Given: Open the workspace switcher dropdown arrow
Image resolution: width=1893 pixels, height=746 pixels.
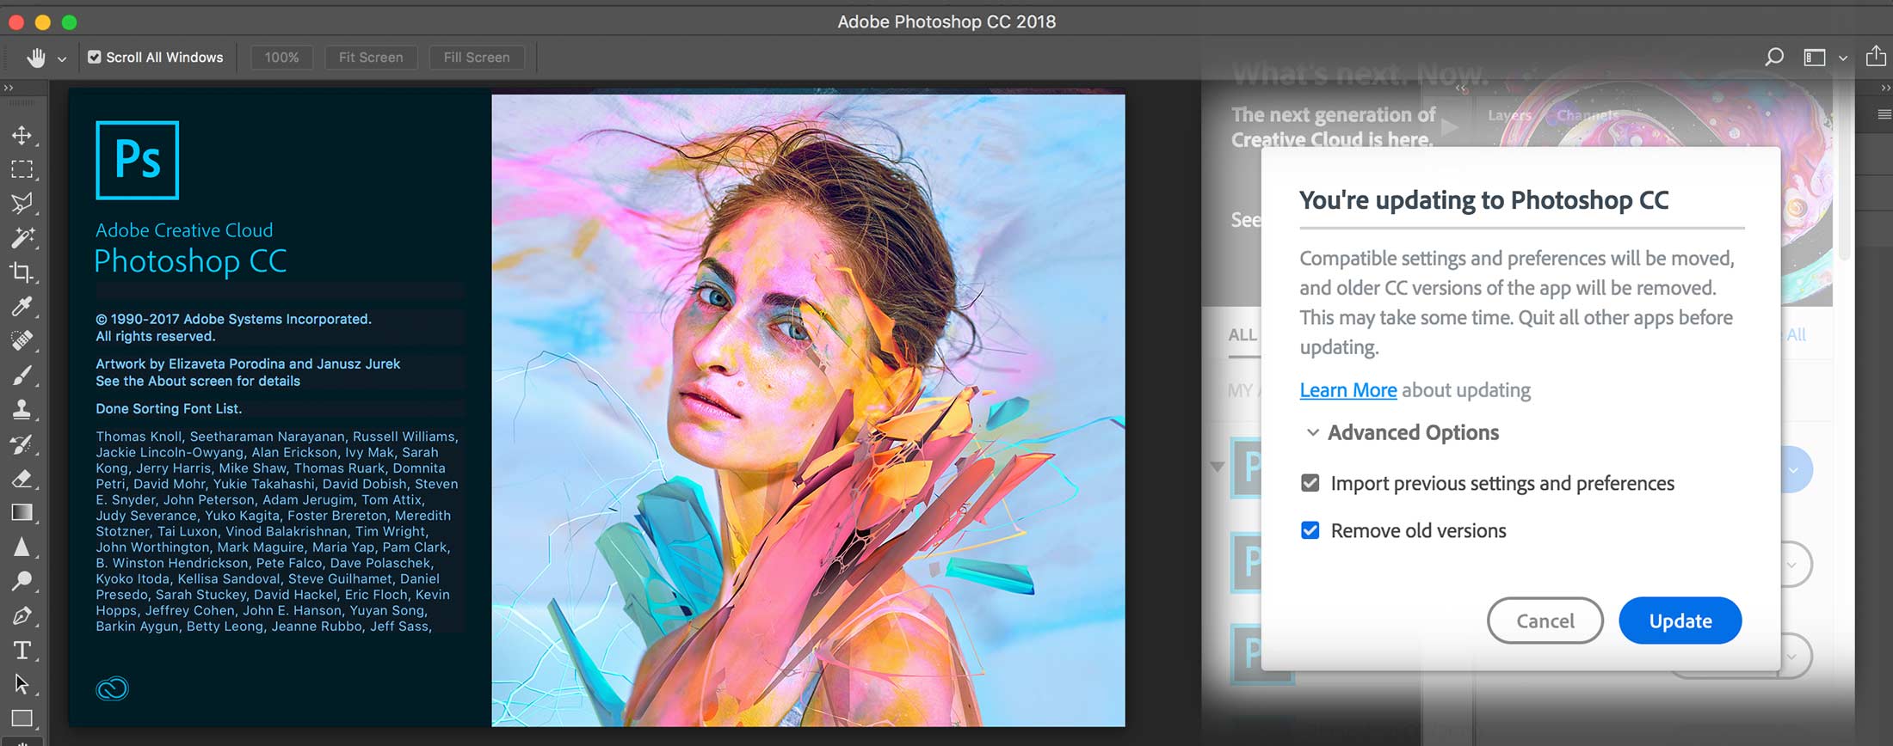Looking at the screenshot, I should point(1843,58).
